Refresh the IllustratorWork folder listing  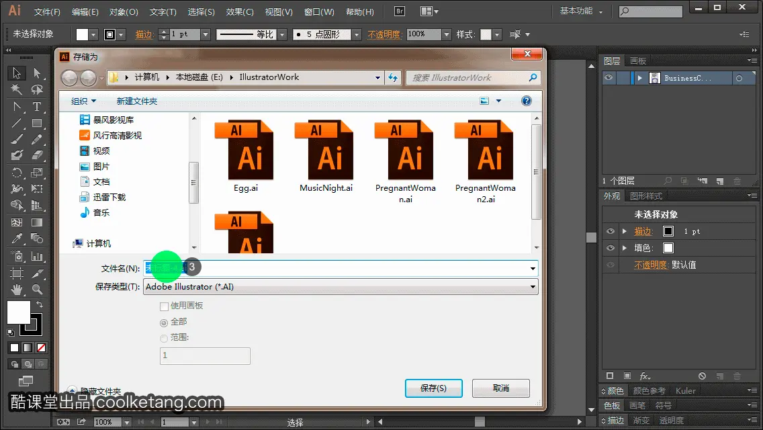click(x=393, y=77)
